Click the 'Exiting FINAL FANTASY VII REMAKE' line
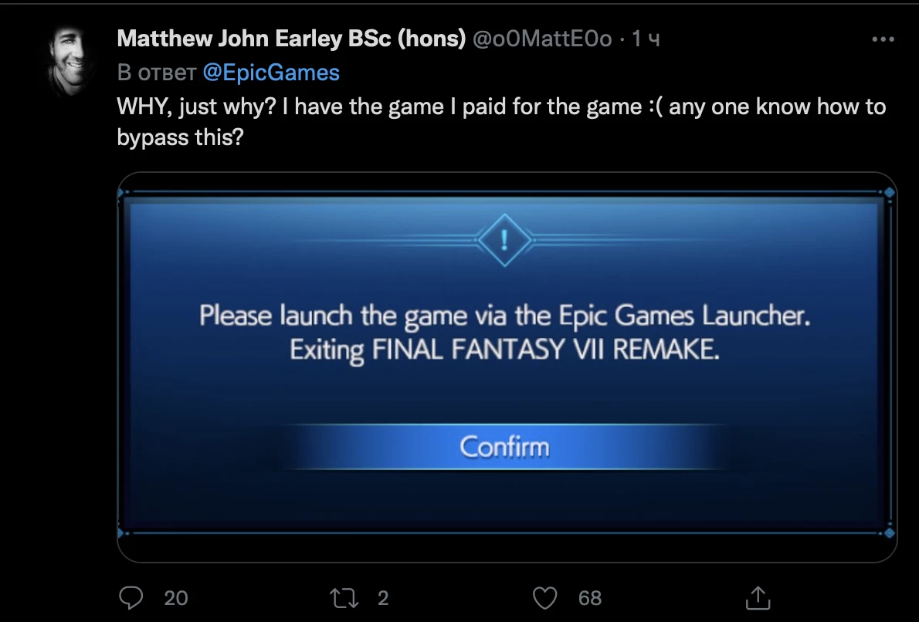Image resolution: width=919 pixels, height=622 pixels. [504, 350]
